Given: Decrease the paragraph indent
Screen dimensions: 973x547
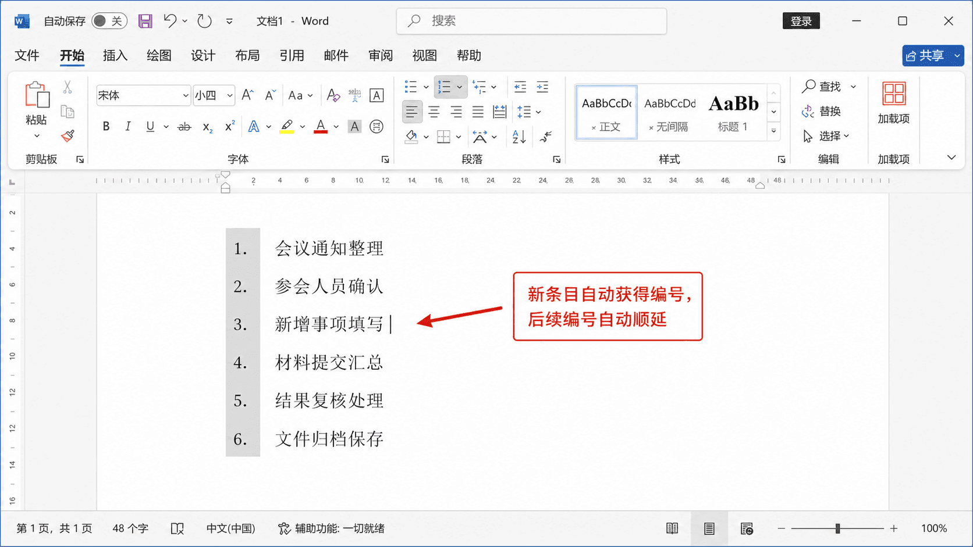Looking at the screenshot, I should tap(520, 87).
